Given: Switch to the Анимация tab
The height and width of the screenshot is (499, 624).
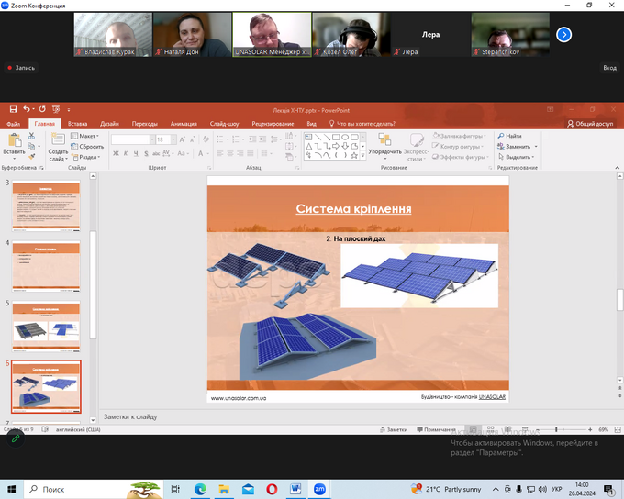Looking at the screenshot, I should [x=184, y=123].
